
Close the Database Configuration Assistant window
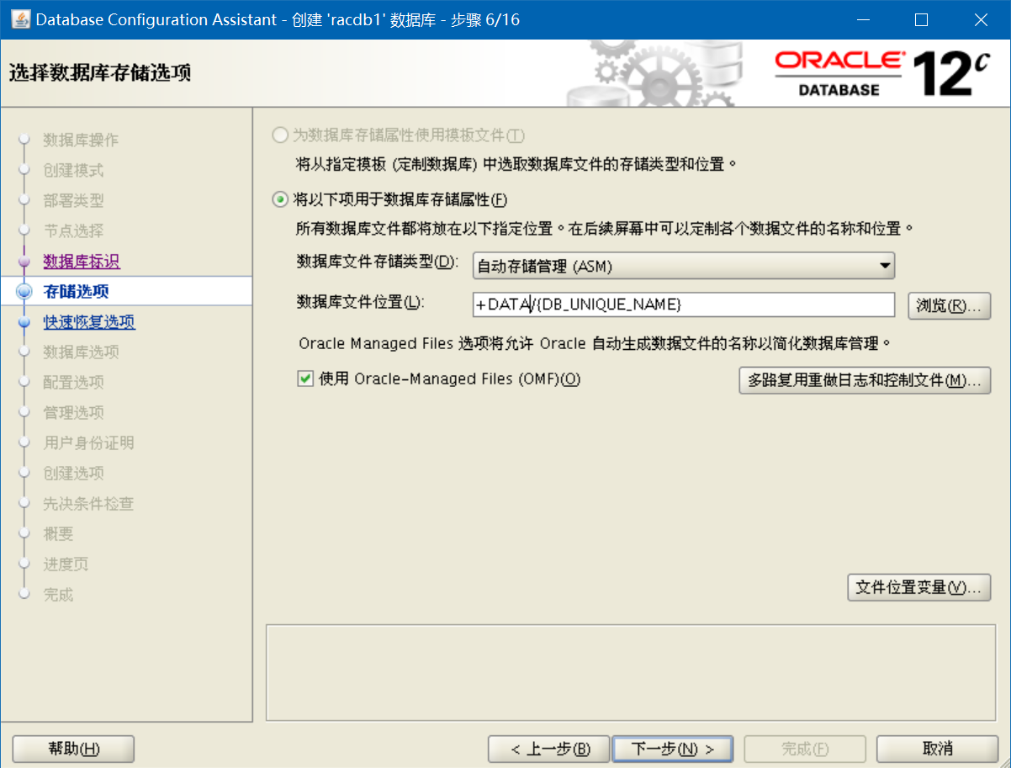(980, 19)
